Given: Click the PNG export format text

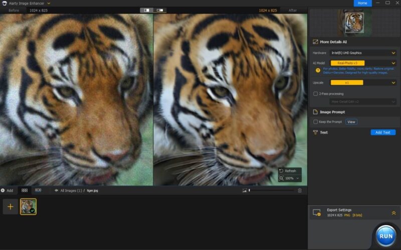Looking at the screenshot, I should pos(347,215).
